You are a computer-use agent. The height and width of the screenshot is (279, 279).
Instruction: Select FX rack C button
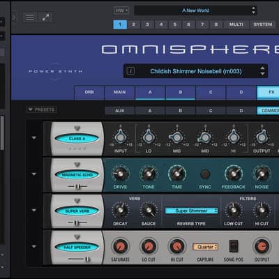tap(211, 111)
